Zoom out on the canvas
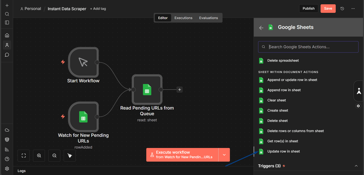 click(55, 156)
